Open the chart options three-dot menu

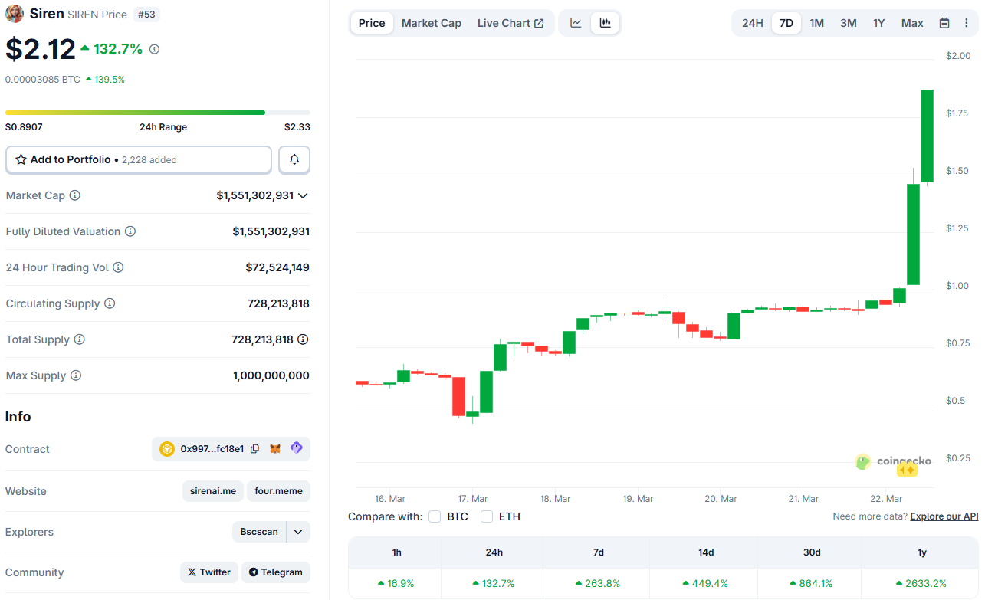coord(966,23)
